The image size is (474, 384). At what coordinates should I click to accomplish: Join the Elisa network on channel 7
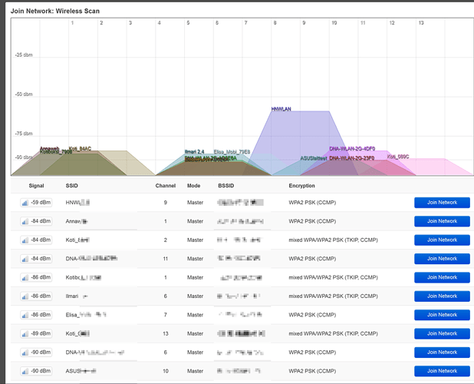[442, 315]
